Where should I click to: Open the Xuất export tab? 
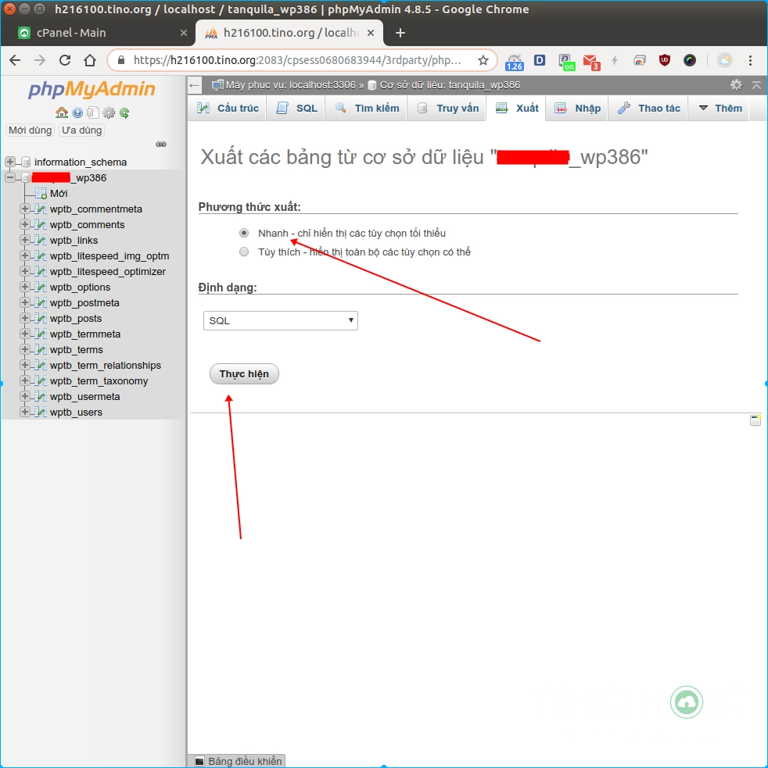pos(516,109)
